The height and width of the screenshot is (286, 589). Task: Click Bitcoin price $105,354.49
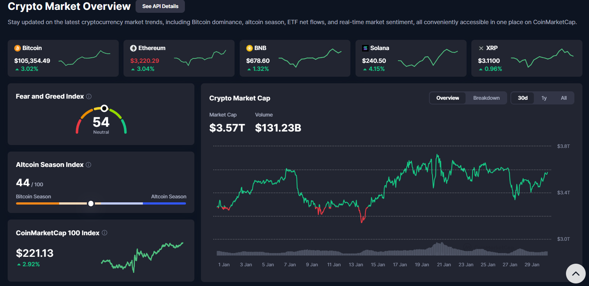32,61
